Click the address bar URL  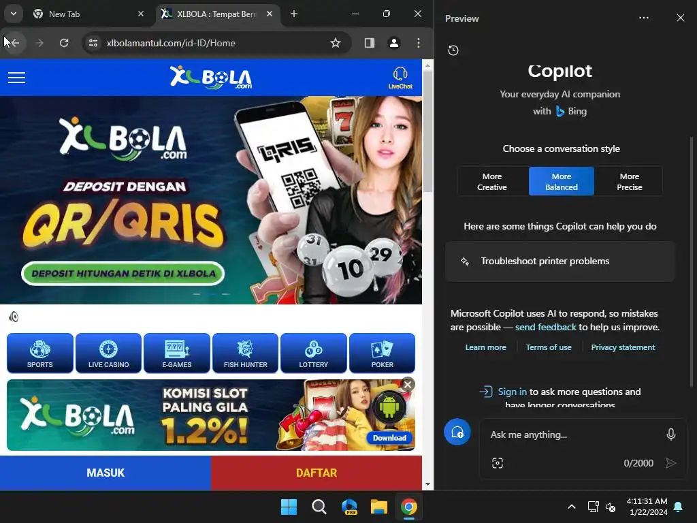(171, 43)
